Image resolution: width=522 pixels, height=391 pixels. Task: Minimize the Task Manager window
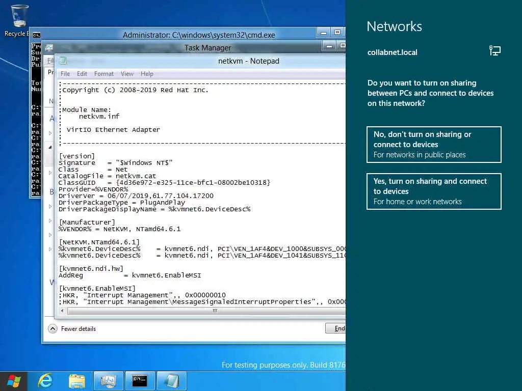click(x=329, y=46)
